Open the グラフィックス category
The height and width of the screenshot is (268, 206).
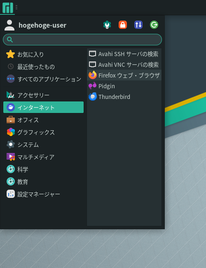tap(43, 132)
